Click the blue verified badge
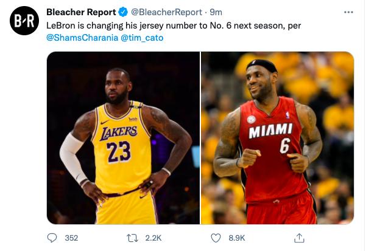This screenshot has width=366, height=251. pos(122,13)
